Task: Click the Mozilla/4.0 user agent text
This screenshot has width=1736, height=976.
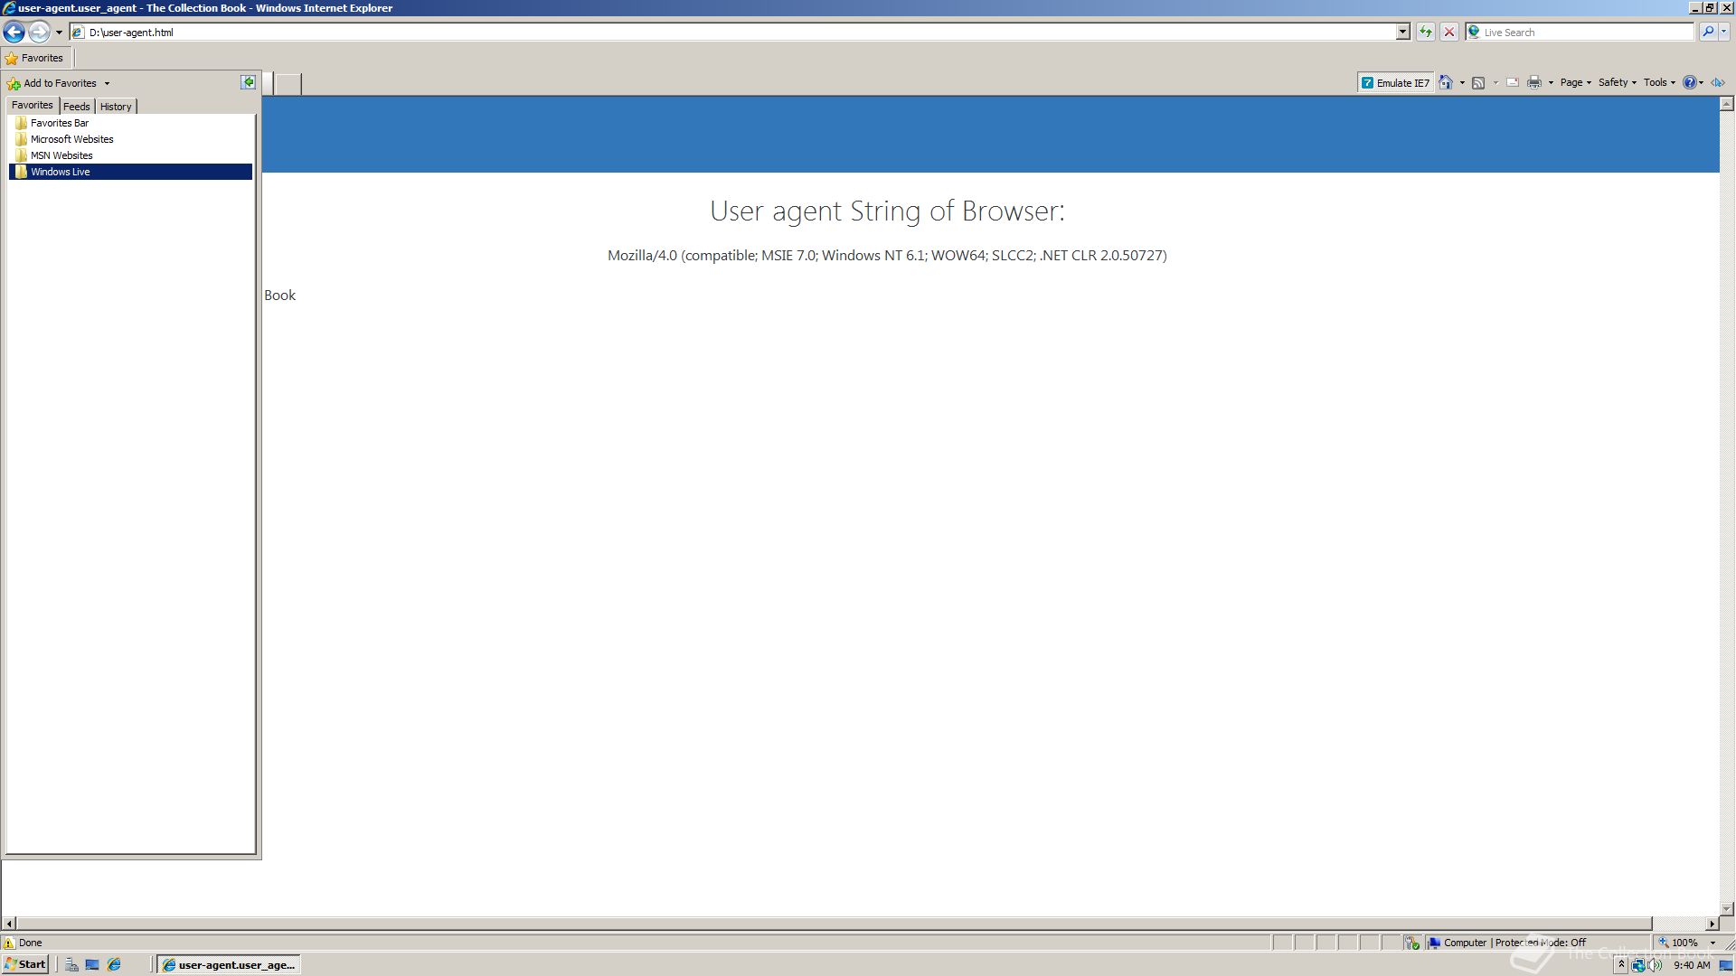Action: click(887, 256)
